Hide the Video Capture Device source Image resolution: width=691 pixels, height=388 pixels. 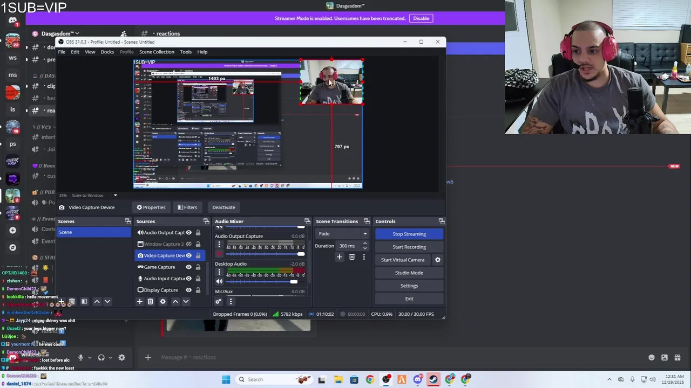click(x=188, y=255)
